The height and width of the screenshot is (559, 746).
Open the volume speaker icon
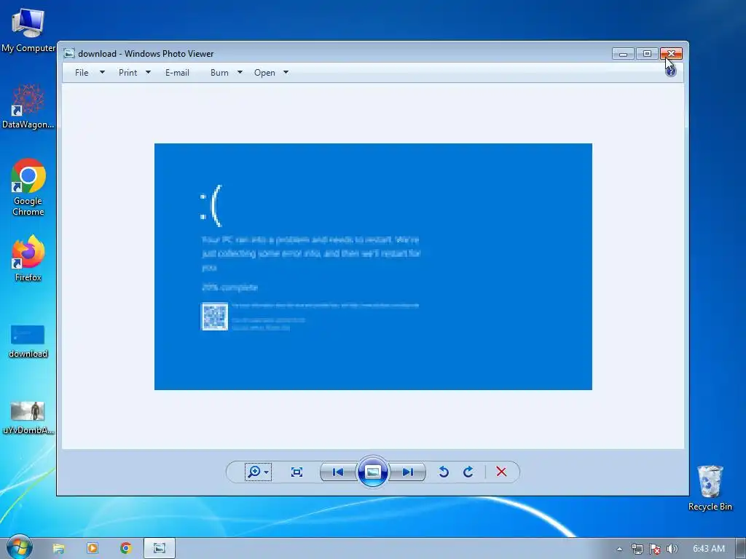click(672, 549)
